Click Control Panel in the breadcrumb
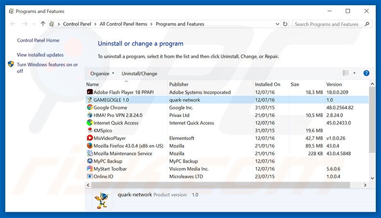The width and height of the screenshot is (381, 218). [x=77, y=24]
